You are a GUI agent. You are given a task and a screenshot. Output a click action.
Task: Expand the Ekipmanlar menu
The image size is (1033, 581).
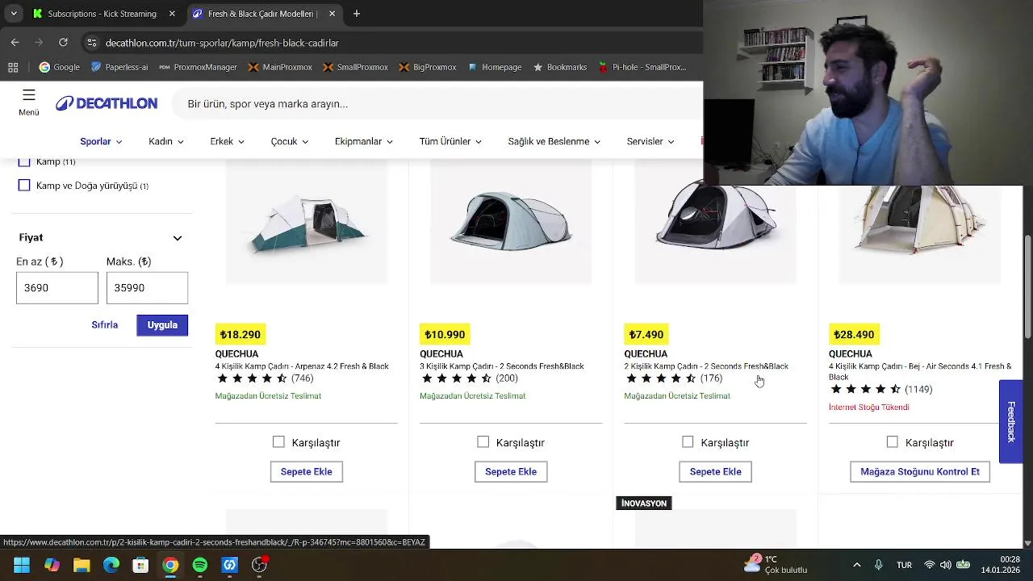[364, 141]
